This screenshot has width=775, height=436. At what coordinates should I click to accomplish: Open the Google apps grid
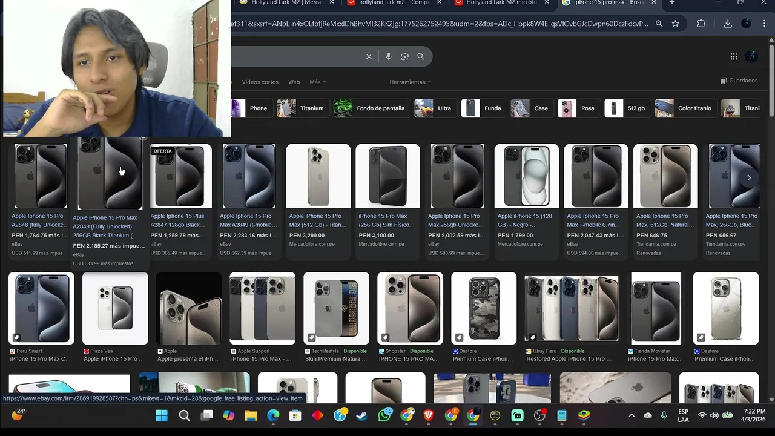733,56
